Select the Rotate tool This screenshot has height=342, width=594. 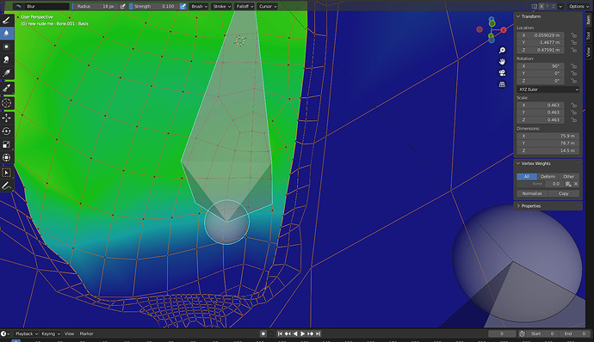coord(6,131)
